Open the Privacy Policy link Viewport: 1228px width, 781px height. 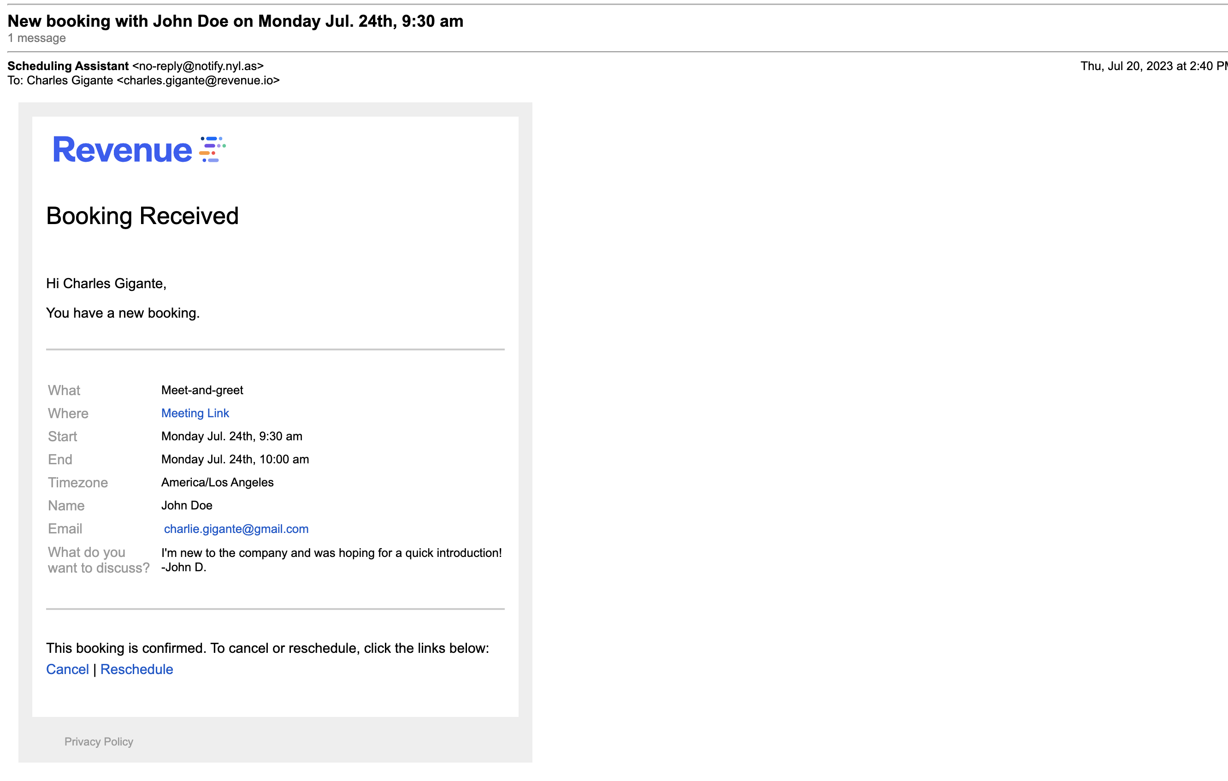tap(99, 742)
